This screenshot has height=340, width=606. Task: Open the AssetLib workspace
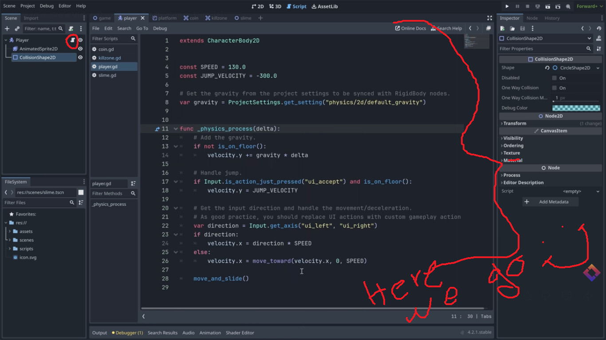point(325,6)
